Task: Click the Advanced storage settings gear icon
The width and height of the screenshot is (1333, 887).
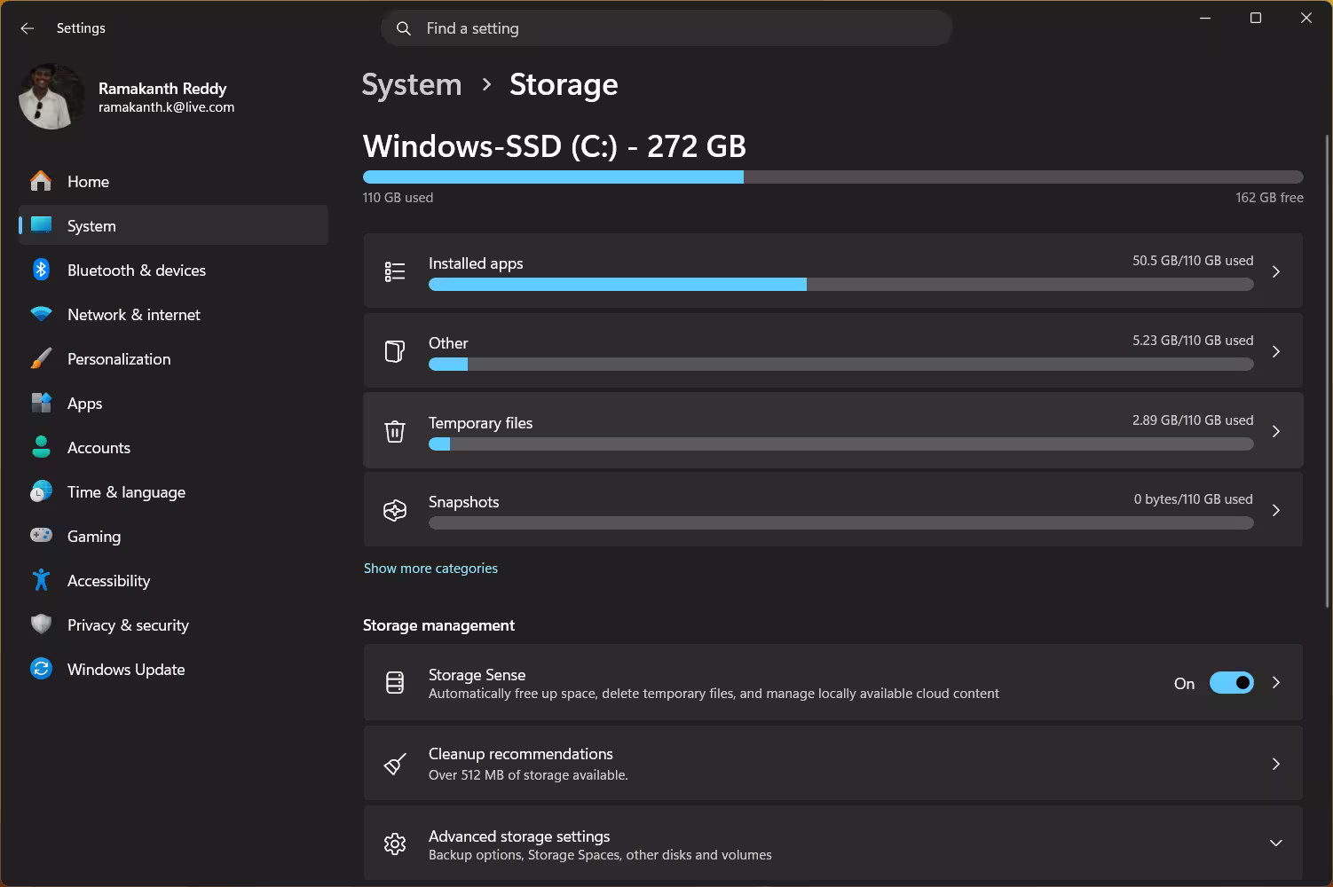Action: click(395, 844)
